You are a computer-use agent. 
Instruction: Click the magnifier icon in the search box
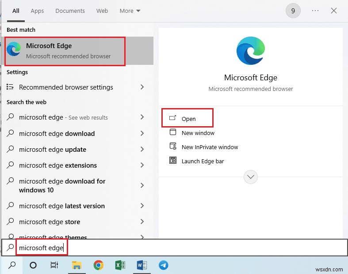click(x=10, y=248)
